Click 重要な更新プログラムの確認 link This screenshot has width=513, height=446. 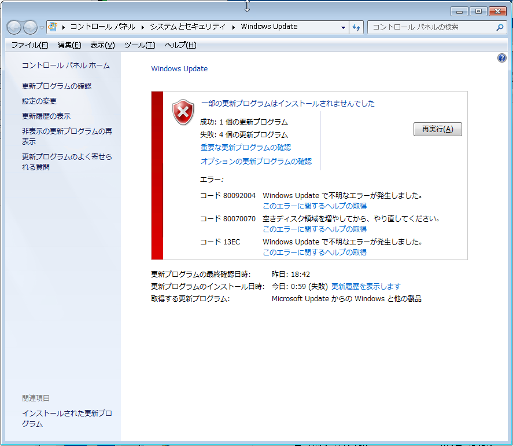click(246, 148)
